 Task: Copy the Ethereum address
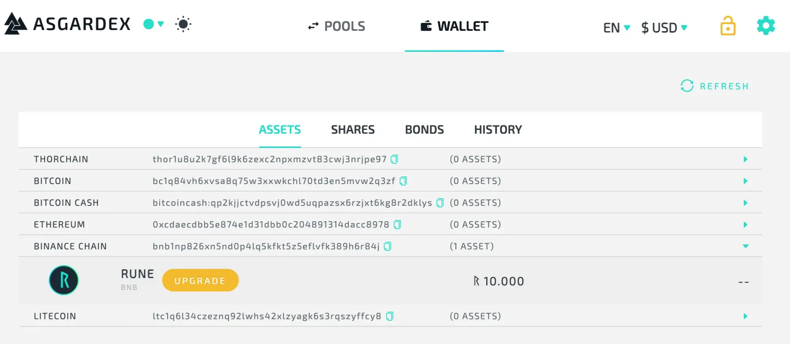point(397,224)
